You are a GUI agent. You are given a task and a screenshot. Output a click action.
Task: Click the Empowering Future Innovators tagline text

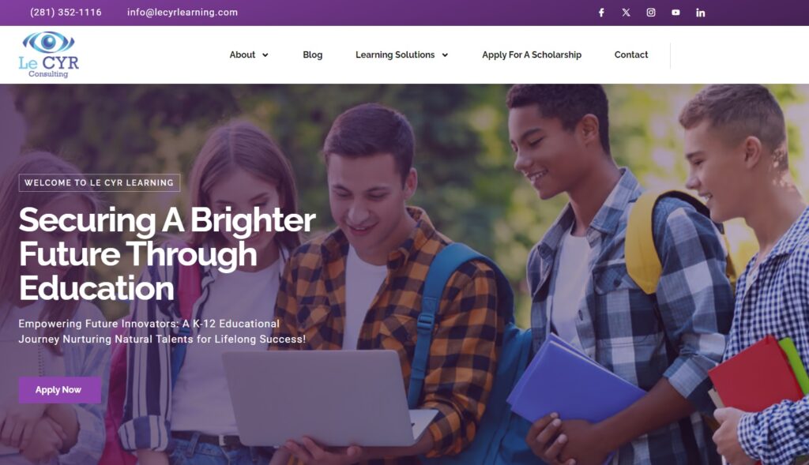162,332
